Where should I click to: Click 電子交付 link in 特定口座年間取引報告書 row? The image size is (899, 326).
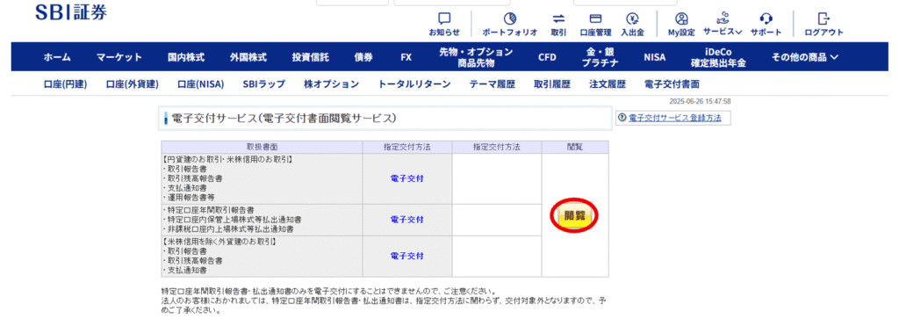tap(407, 220)
